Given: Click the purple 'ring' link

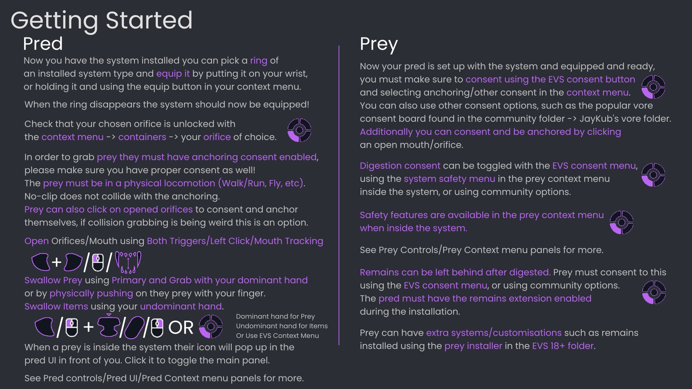Looking at the screenshot, I should click(x=258, y=61).
